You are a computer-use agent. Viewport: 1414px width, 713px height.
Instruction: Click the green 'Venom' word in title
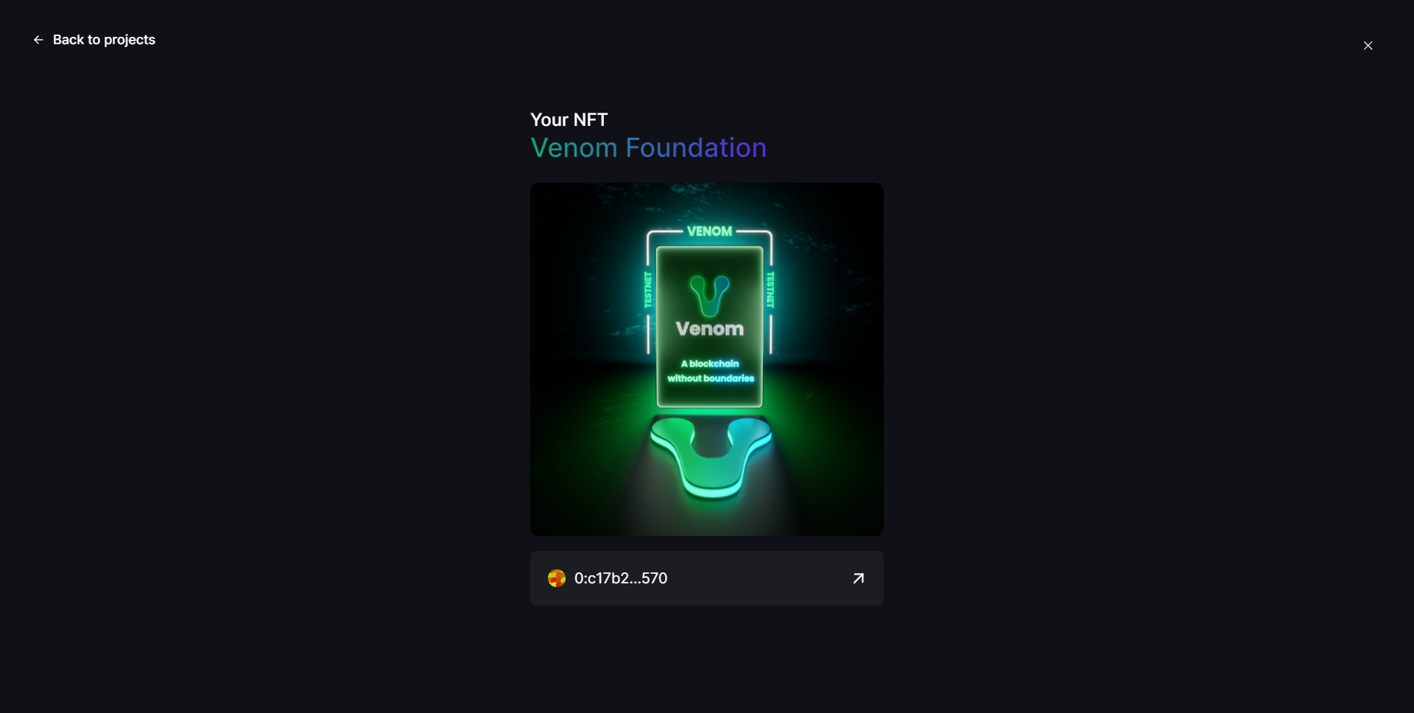(574, 147)
